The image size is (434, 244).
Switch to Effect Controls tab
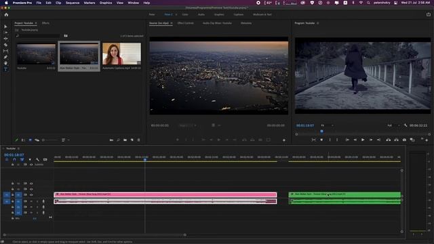click(185, 23)
